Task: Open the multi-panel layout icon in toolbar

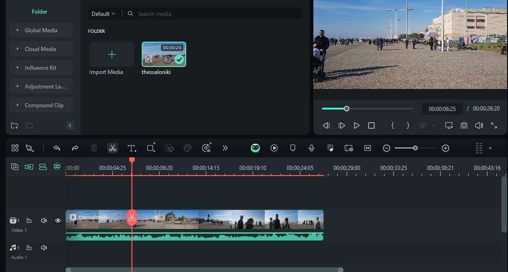Action: pyautogui.click(x=15, y=148)
